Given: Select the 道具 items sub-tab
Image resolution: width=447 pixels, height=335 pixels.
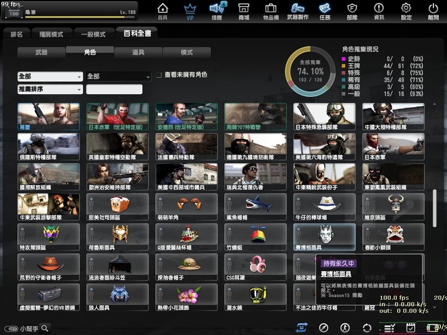Looking at the screenshot, I should click(x=138, y=52).
